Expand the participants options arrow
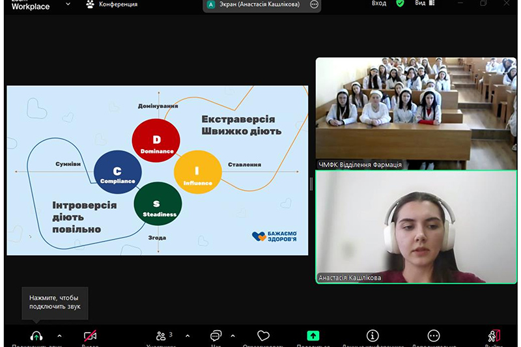521x347 pixels. [188, 336]
